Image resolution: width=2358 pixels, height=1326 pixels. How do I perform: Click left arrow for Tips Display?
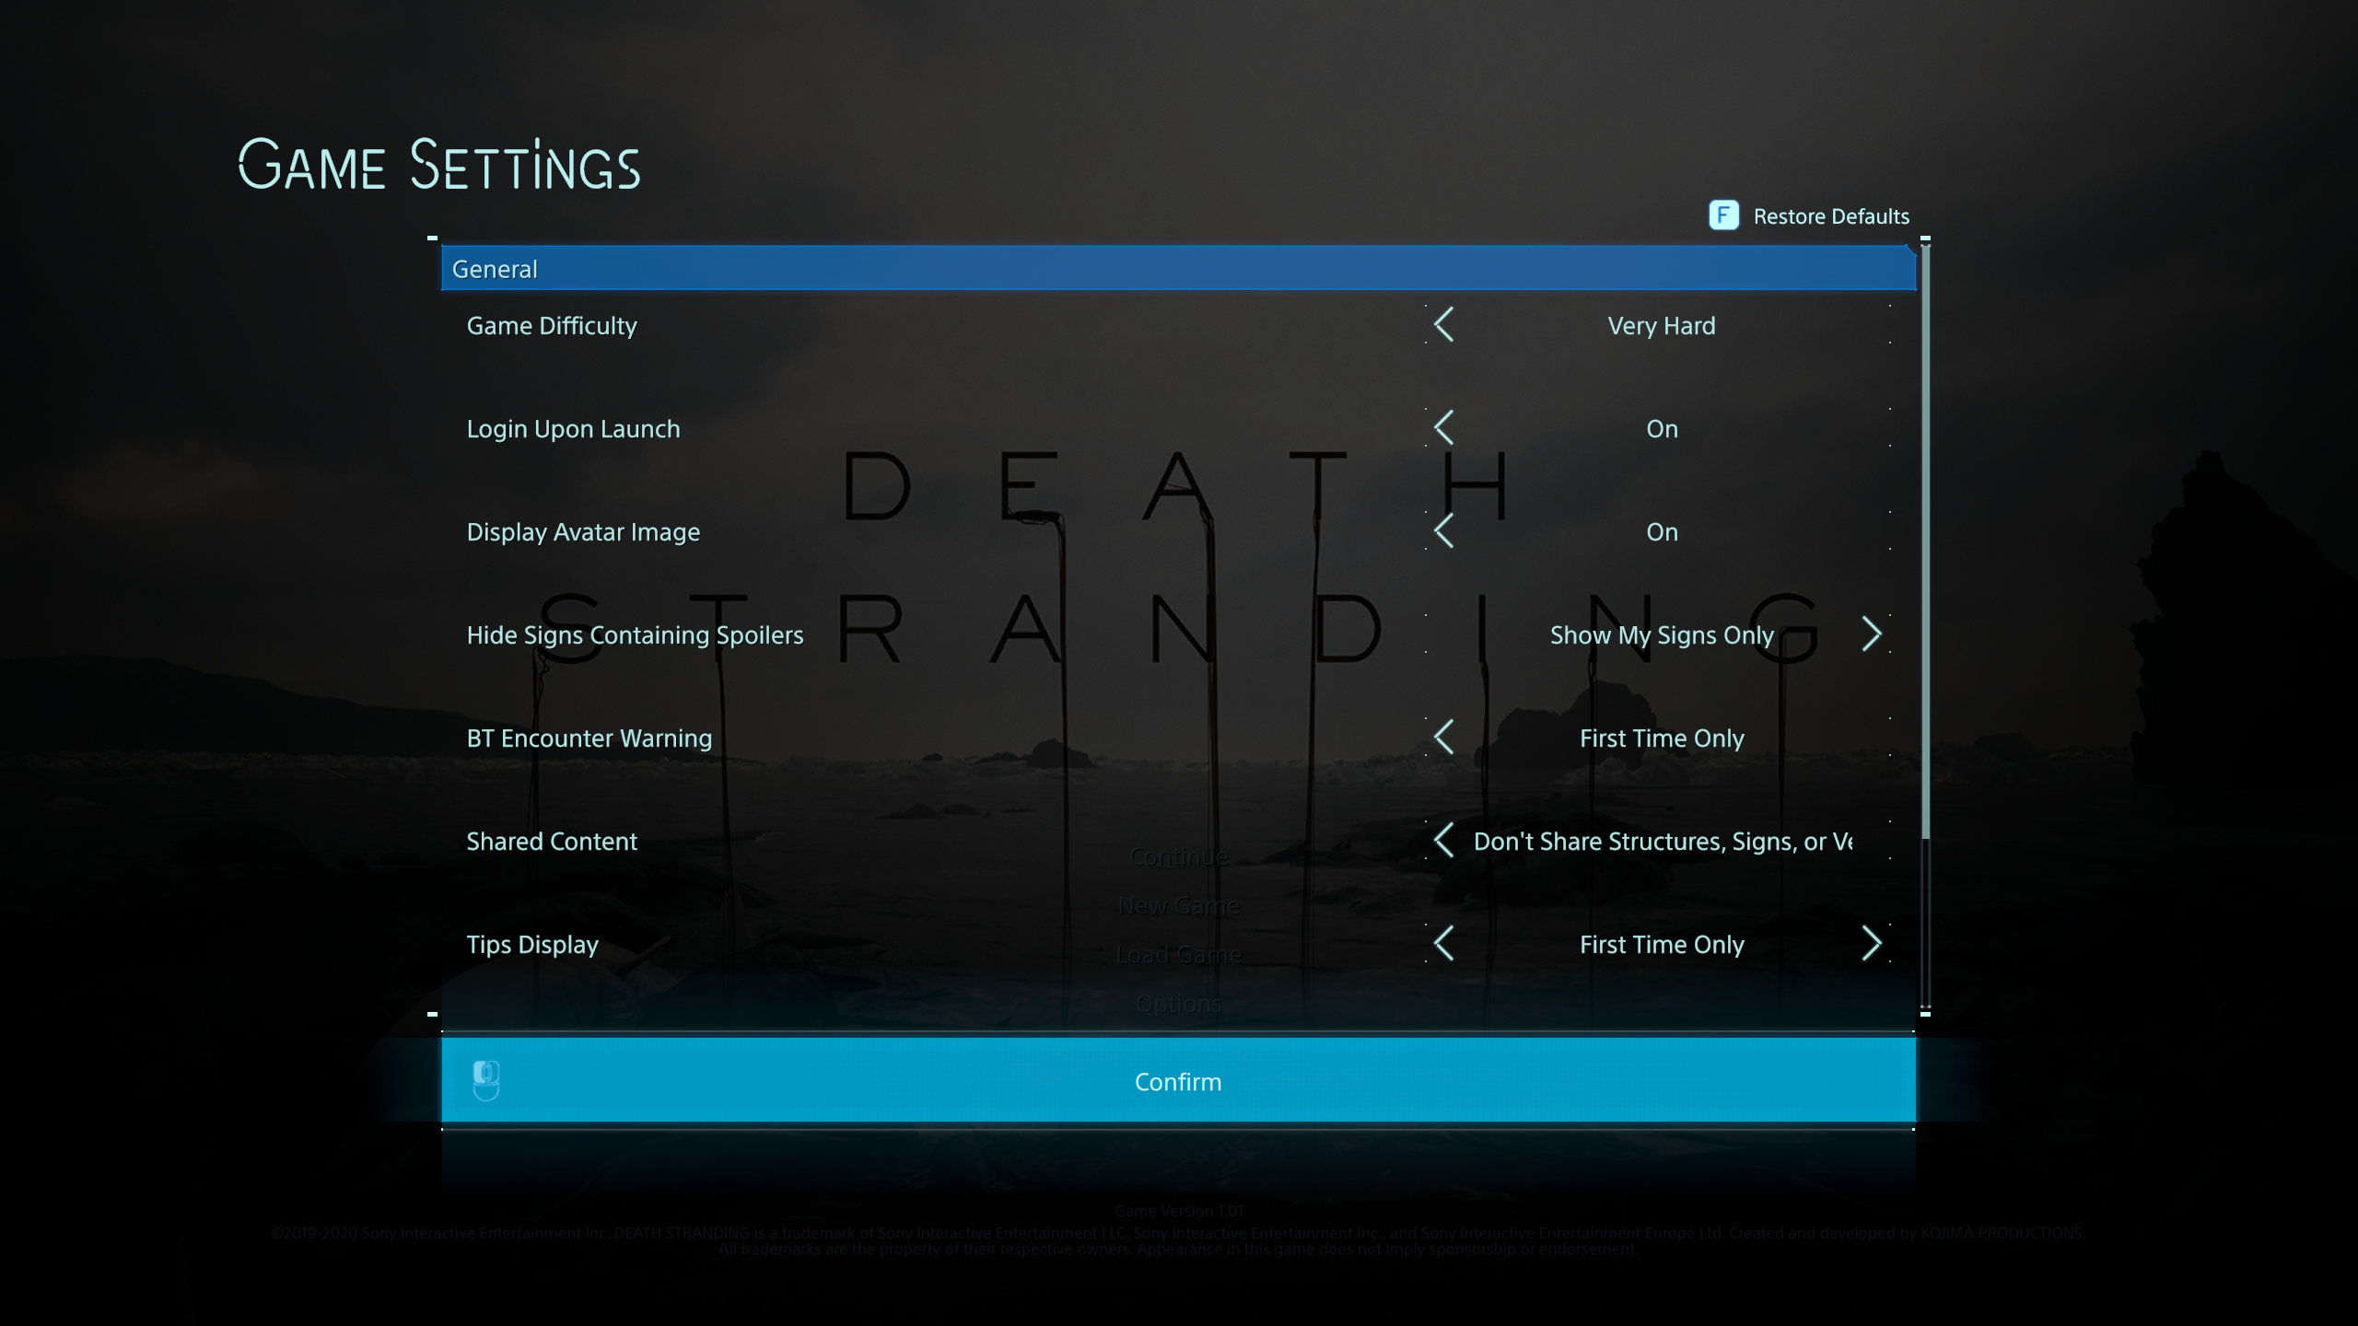pyautogui.click(x=1444, y=944)
